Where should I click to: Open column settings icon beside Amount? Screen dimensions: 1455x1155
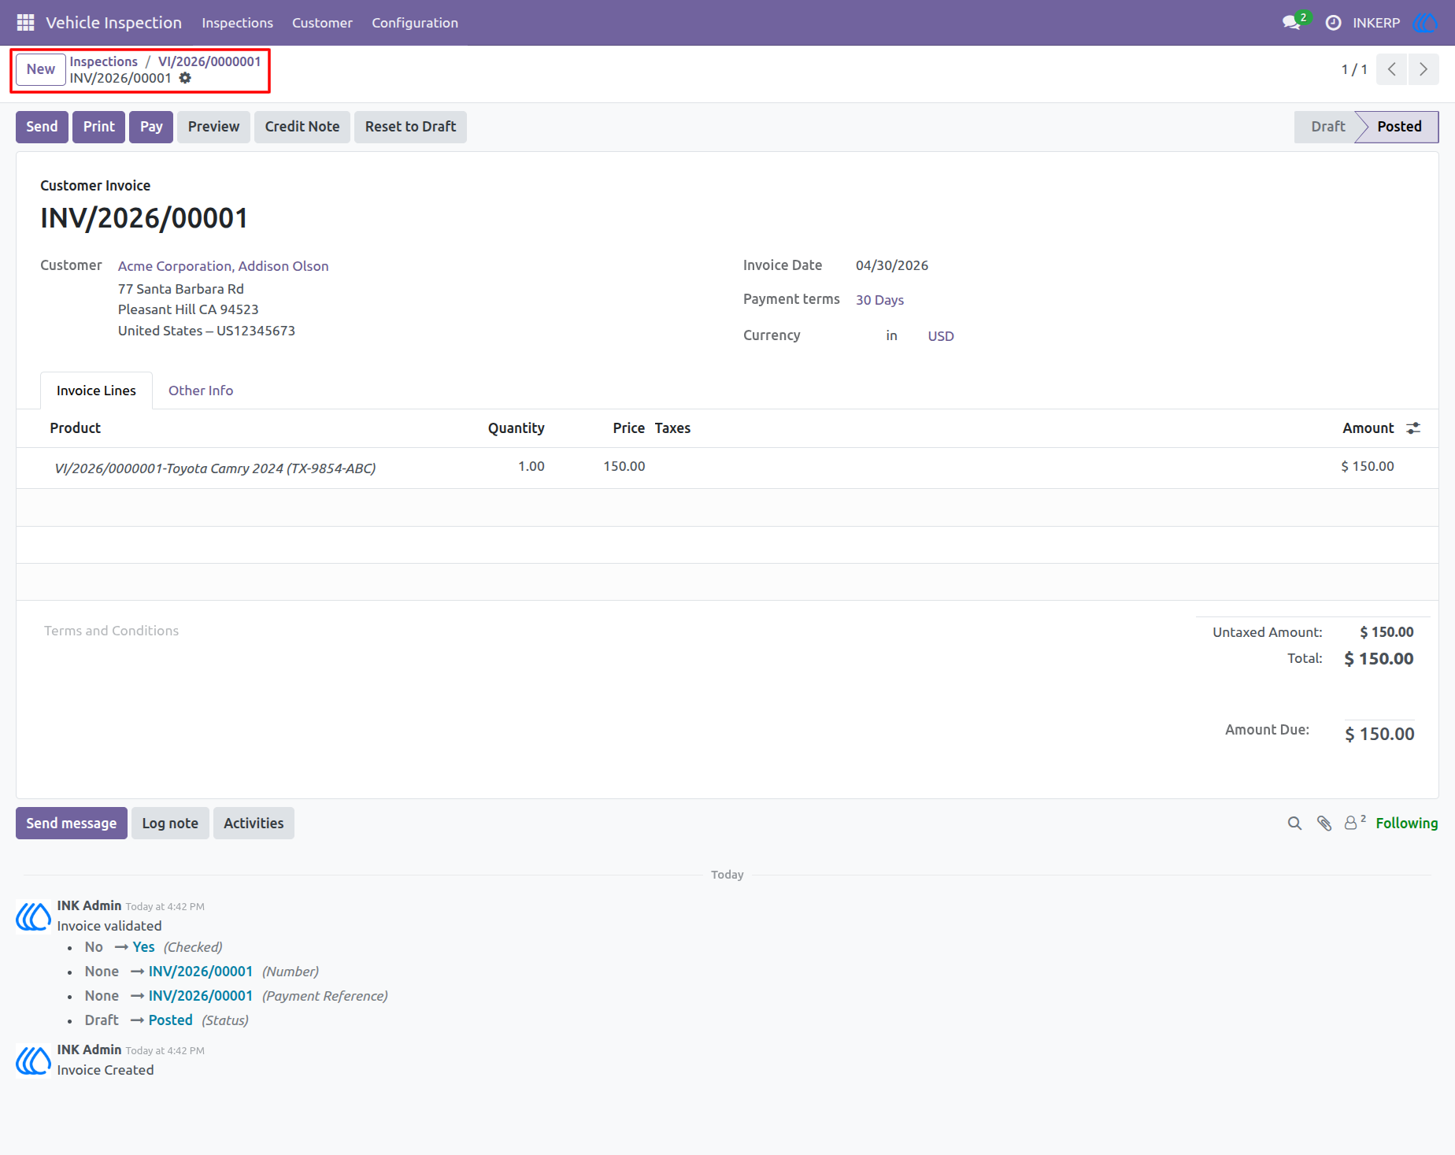pos(1413,428)
